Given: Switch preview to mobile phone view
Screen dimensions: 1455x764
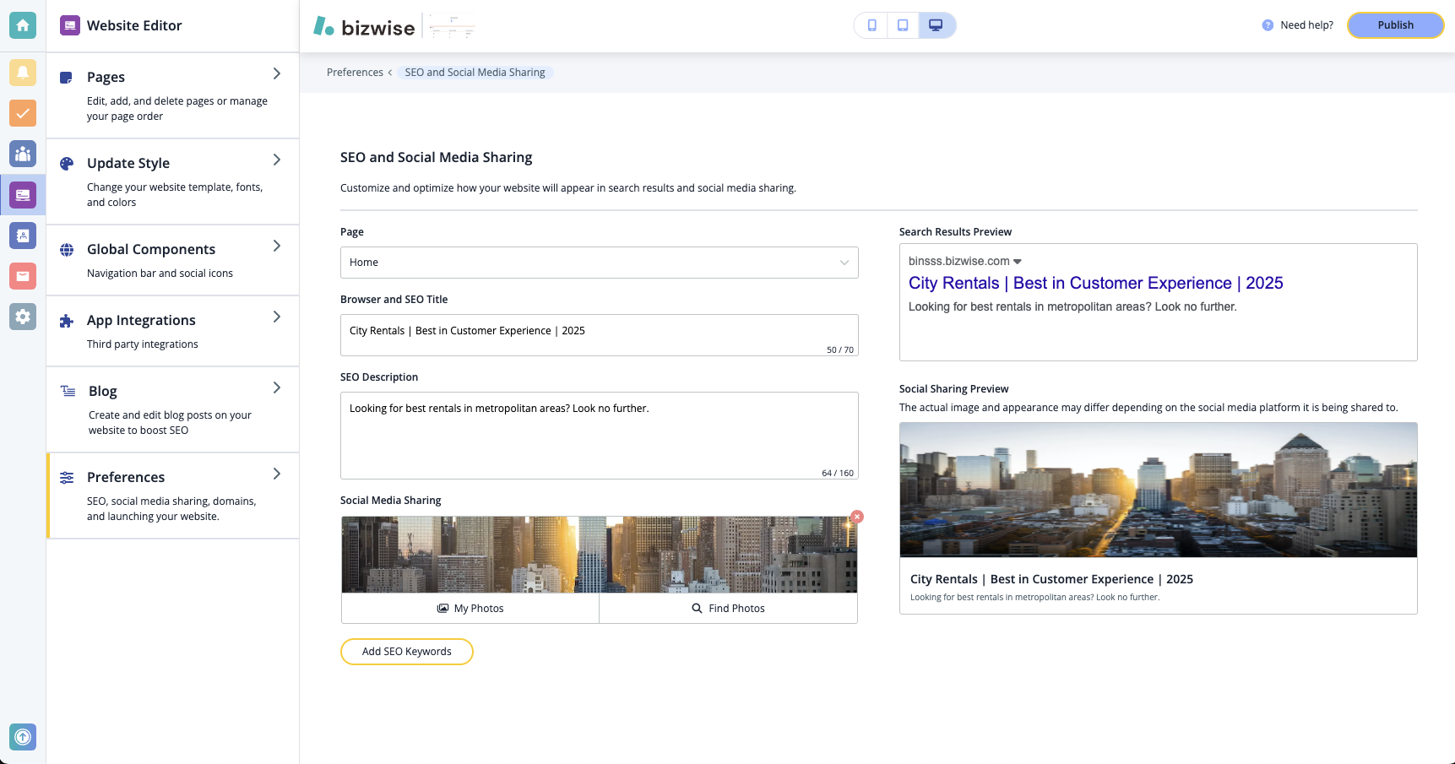Looking at the screenshot, I should (x=871, y=25).
